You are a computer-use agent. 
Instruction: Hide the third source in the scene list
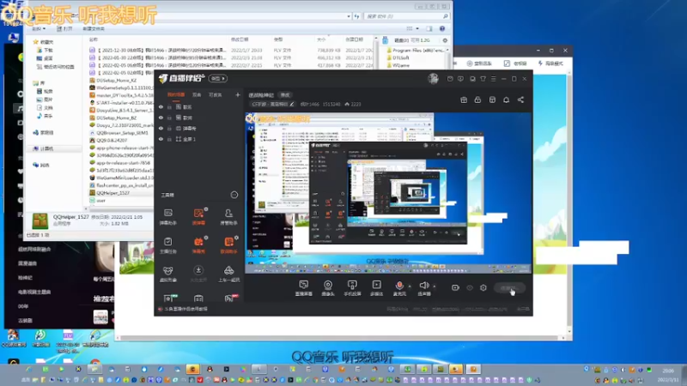click(161, 128)
